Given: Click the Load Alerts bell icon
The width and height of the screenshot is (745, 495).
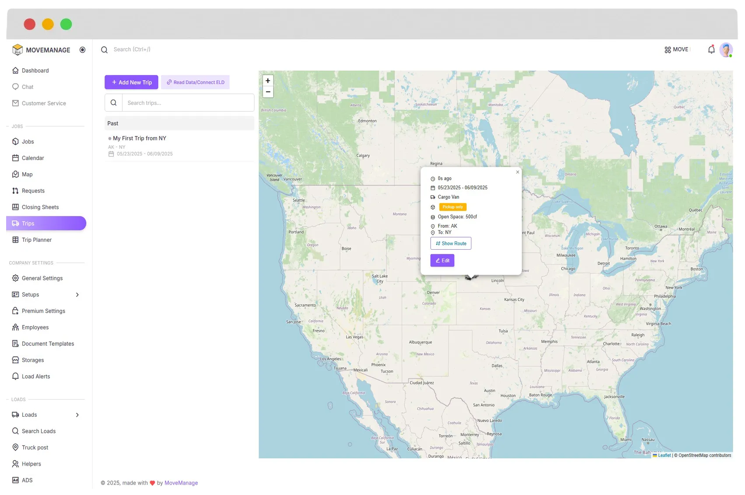Looking at the screenshot, I should [x=16, y=376].
